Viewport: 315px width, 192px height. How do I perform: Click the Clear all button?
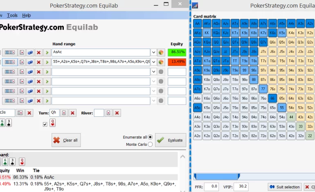point(66,140)
